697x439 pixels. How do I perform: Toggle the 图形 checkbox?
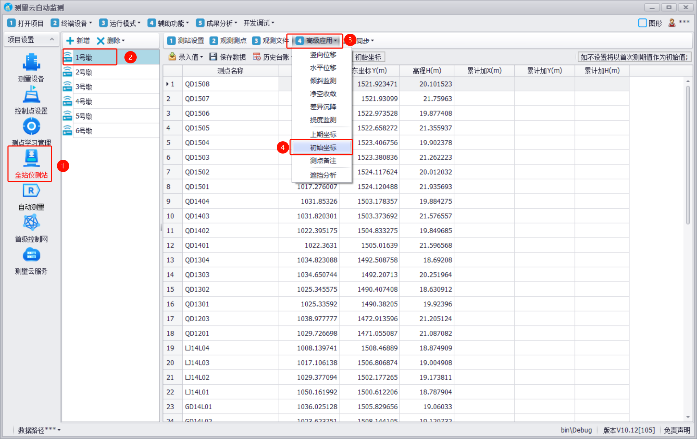642,23
